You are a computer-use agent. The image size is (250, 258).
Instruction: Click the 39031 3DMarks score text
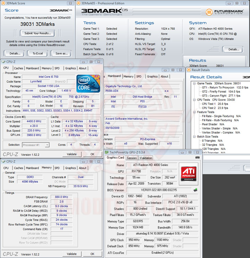(37, 24)
